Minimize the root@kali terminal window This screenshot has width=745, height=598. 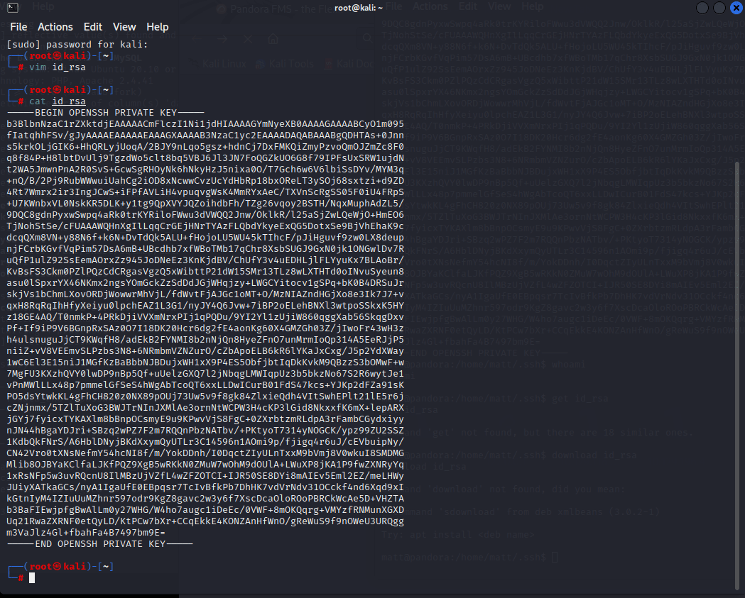pyautogui.click(x=702, y=8)
